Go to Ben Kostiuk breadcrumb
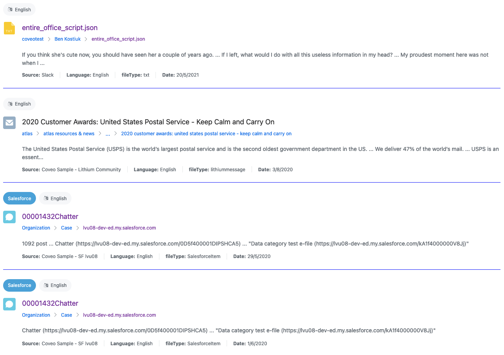Screen dimensions: 504x355 (x=68, y=39)
